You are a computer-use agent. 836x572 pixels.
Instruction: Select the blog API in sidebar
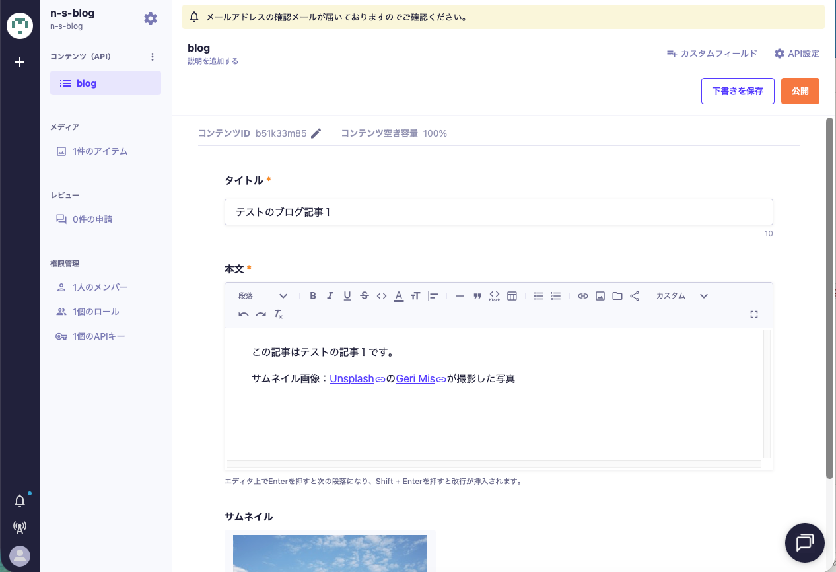point(106,83)
